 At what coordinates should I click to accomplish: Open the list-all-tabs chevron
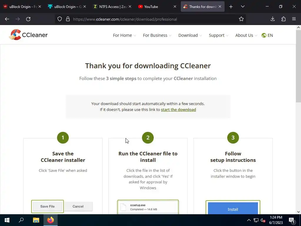click(x=243, y=6)
